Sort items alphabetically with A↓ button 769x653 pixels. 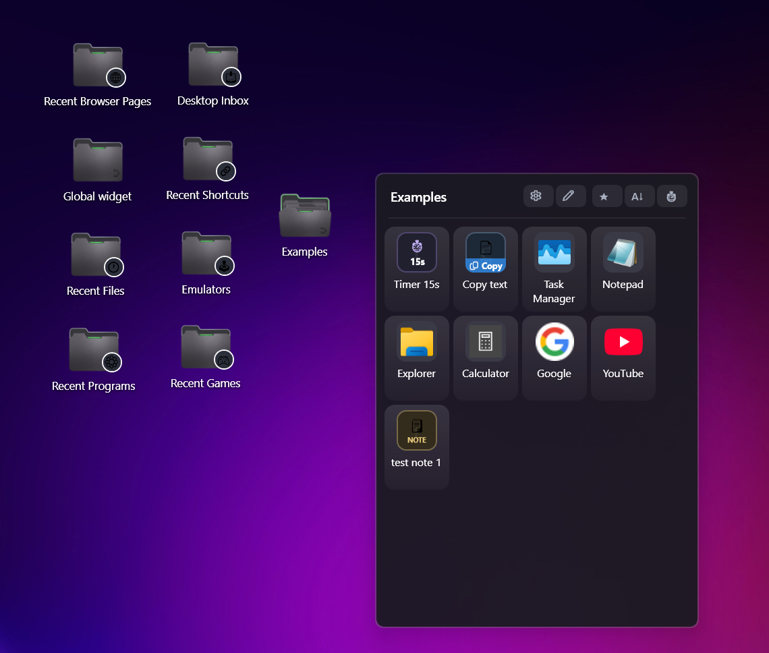coord(639,196)
